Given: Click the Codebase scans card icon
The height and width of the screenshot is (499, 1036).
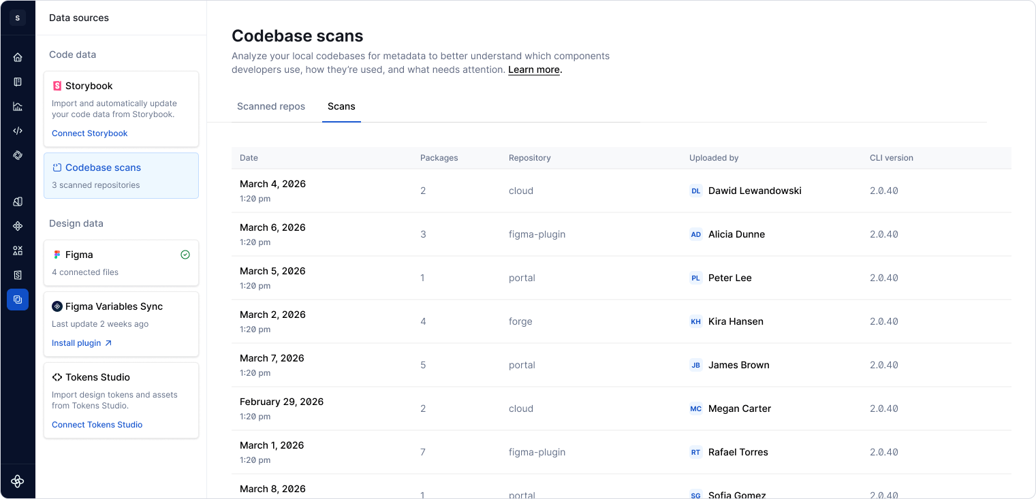Looking at the screenshot, I should coord(57,167).
